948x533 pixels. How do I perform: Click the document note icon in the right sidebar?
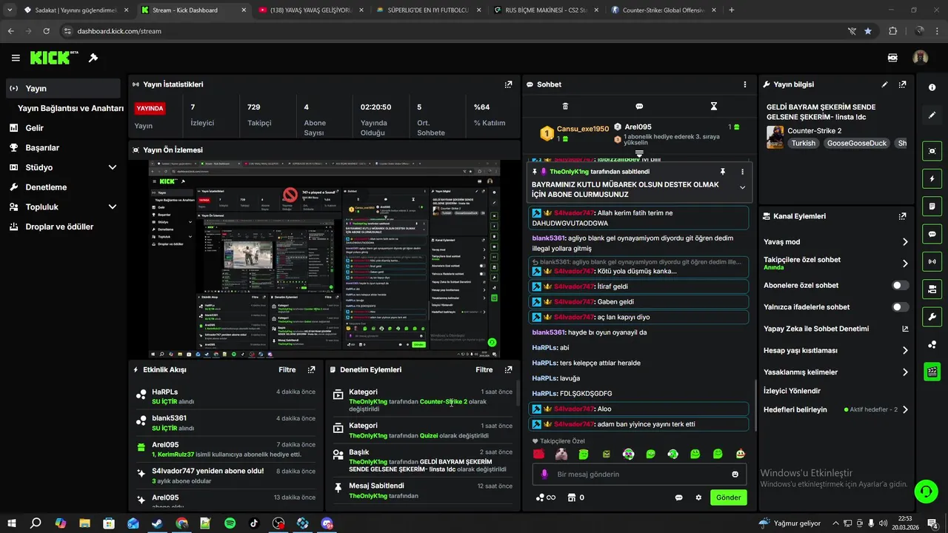[932, 206]
